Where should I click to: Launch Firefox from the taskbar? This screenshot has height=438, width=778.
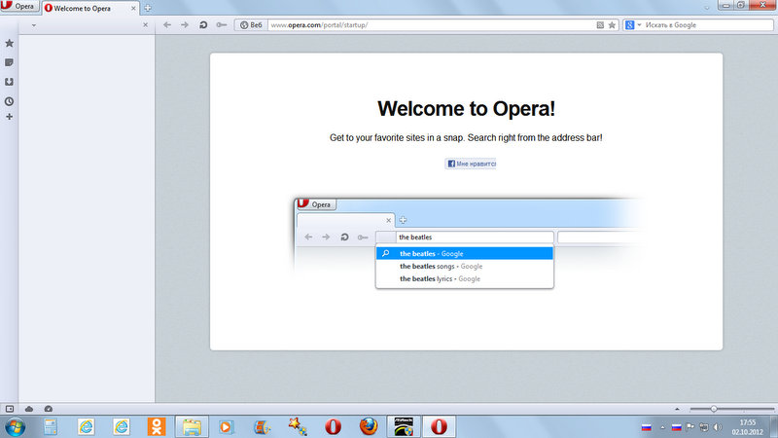[x=369, y=426]
